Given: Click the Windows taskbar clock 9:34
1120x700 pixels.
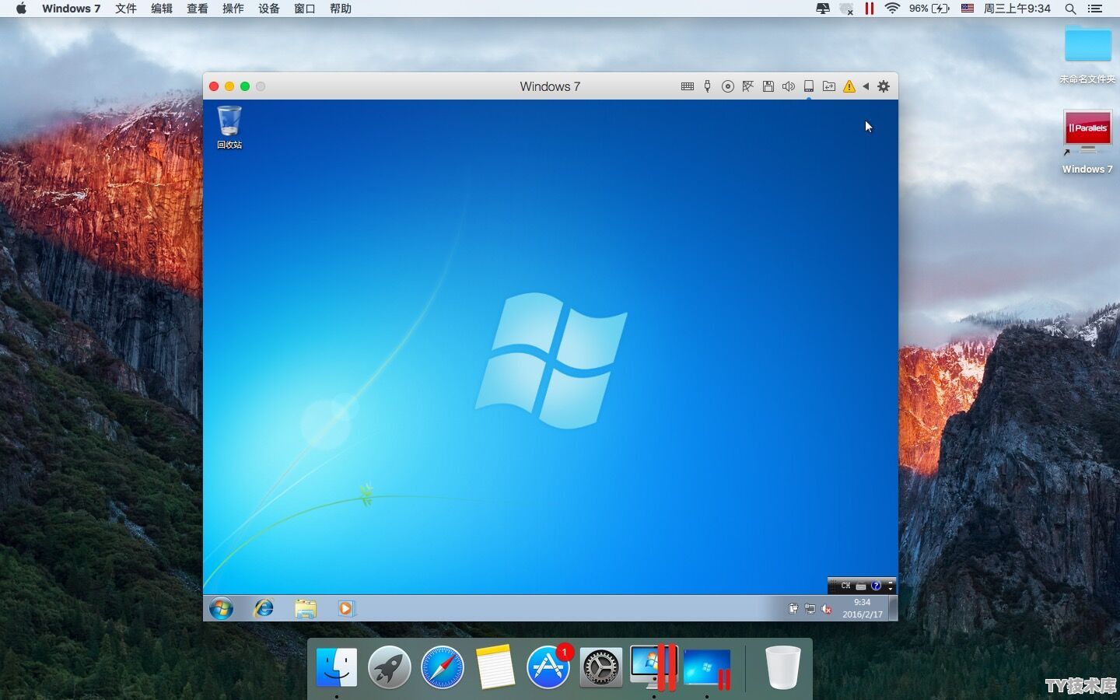Looking at the screenshot, I should pyautogui.click(x=863, y=608).
